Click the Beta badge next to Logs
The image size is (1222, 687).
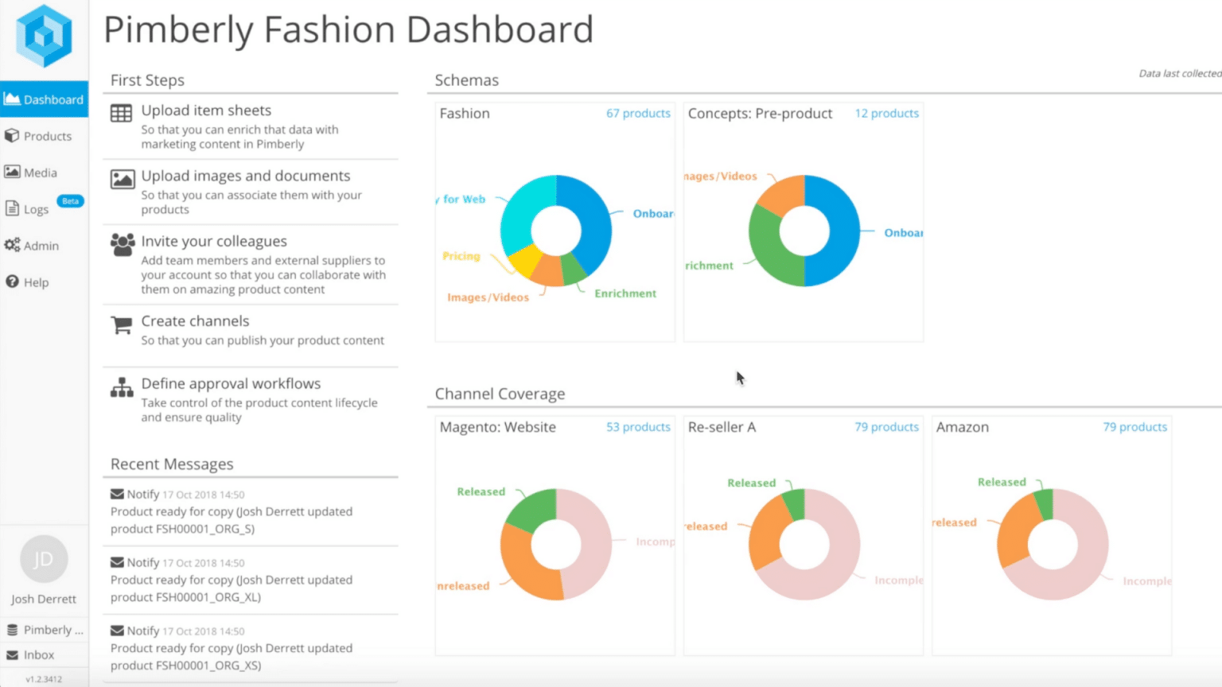(x=70, y=201)
